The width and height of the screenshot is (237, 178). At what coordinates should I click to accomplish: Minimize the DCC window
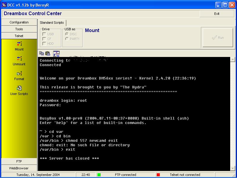pos(218,5)
